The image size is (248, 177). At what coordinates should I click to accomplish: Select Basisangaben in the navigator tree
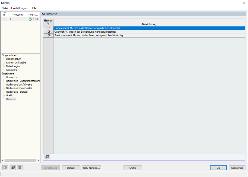tap(14, 59)
